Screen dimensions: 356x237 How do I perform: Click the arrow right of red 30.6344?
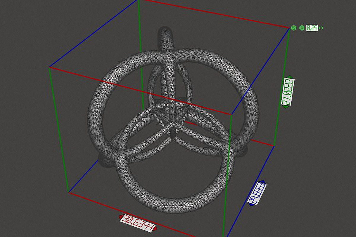(x=155, y=228)
